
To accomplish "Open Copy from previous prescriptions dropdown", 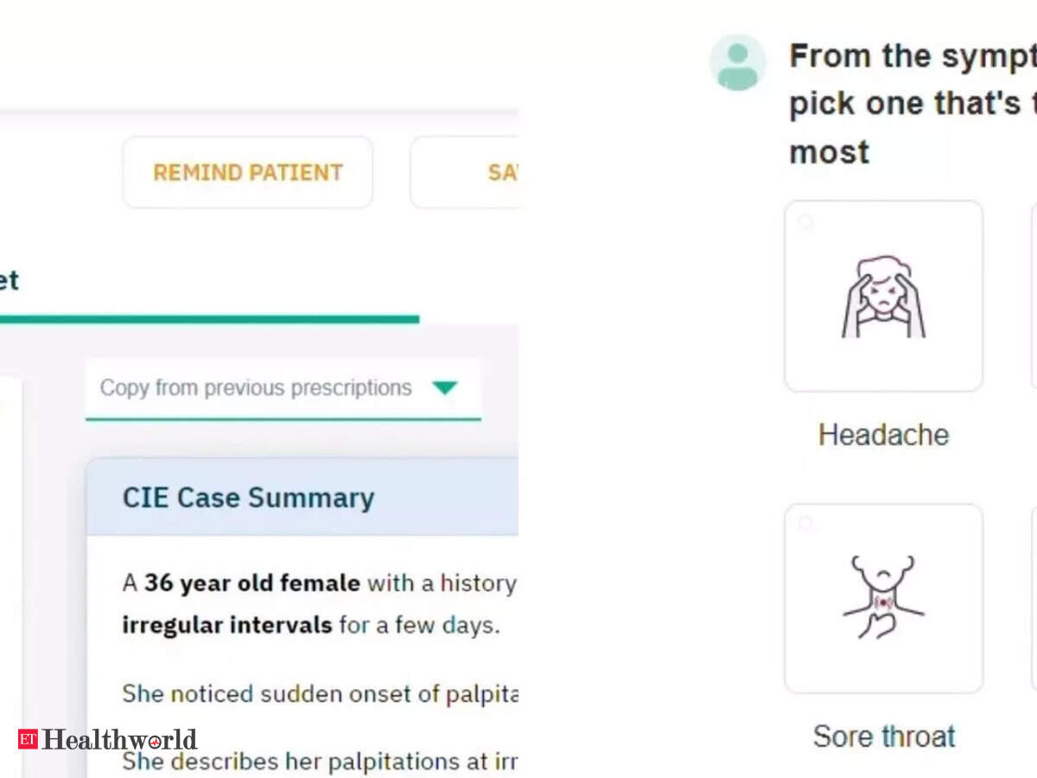I will pyautogui.click(x=283, y=389).
